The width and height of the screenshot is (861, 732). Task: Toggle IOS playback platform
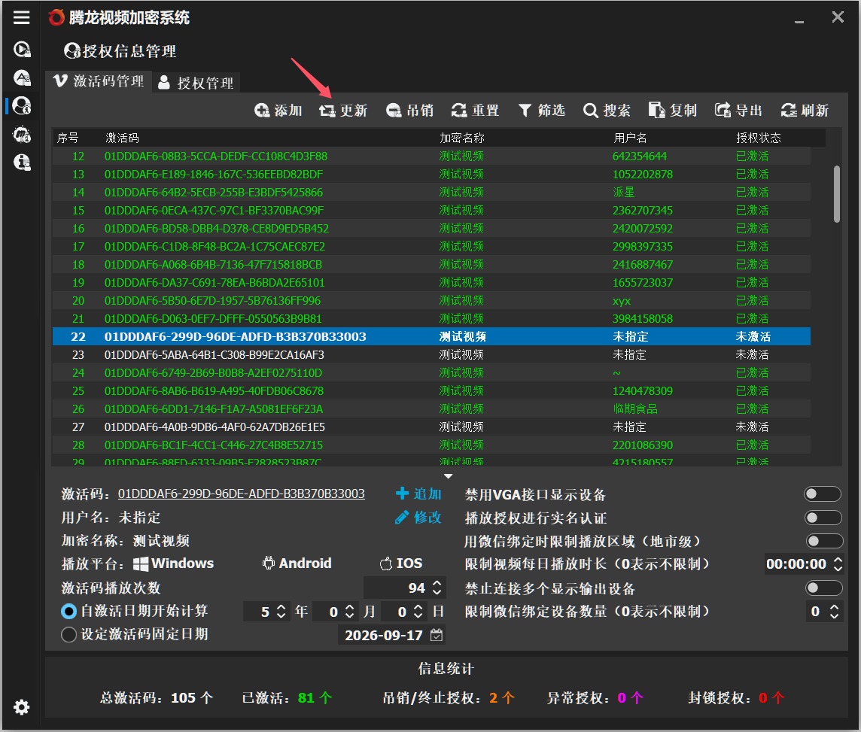pos(401,563)
